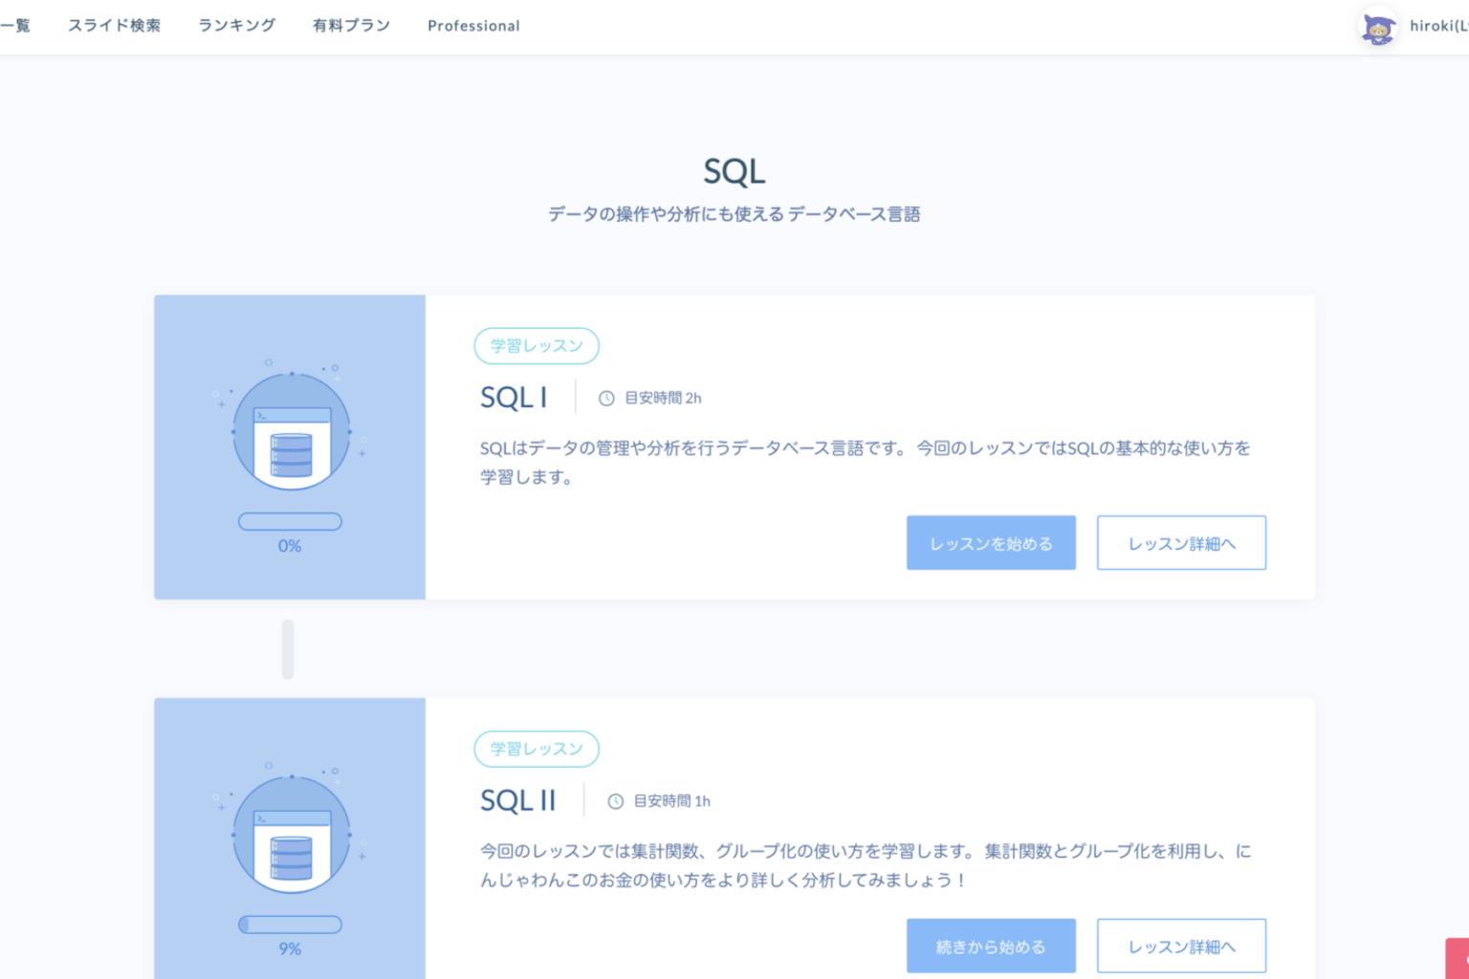Open the ランキング page from the navbar

236,26
